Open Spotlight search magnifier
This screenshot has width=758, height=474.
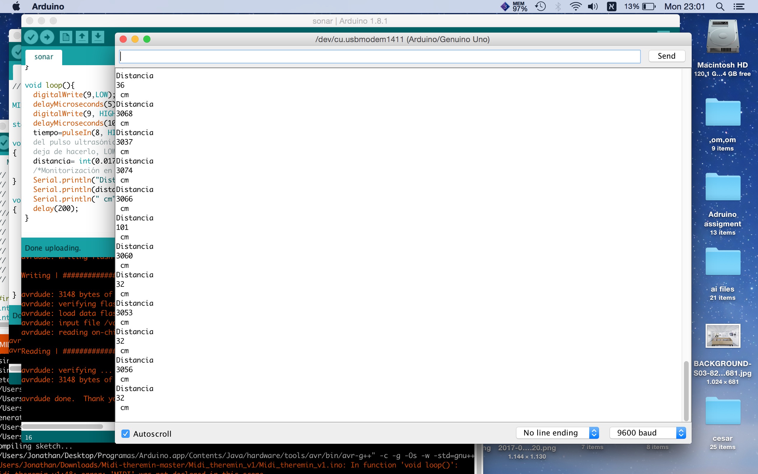[720, 6]
